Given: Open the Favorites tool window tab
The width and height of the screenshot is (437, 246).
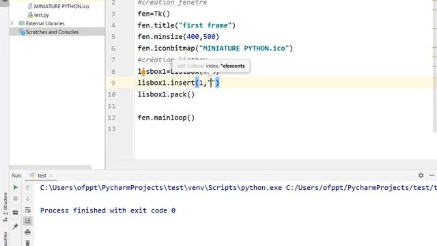Looking at the screenshot, I should [5, 238].
